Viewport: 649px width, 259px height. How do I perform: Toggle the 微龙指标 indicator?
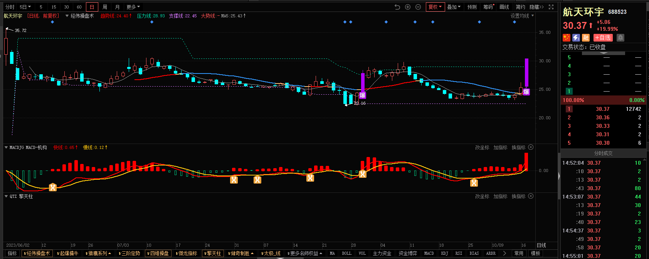(x=187, y=253)
